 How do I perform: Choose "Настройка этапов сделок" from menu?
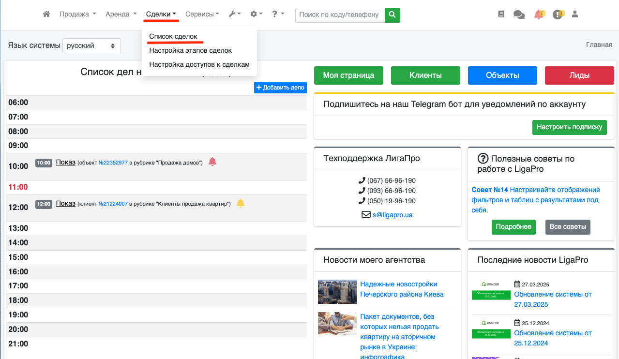pos(190,50)
